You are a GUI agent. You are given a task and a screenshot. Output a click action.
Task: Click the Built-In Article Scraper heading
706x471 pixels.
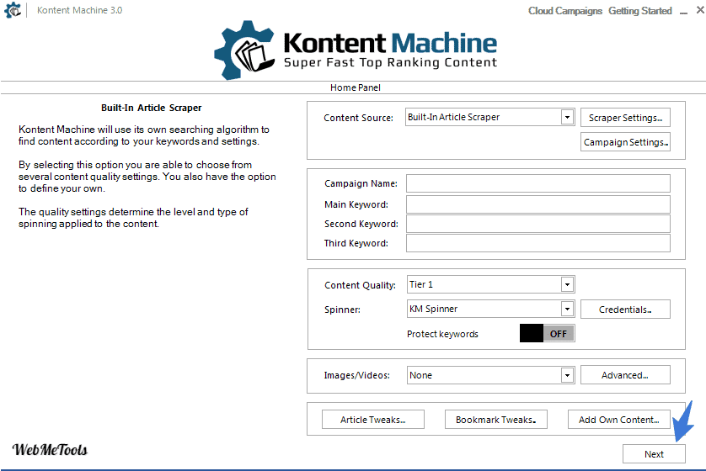pos(152,108)
